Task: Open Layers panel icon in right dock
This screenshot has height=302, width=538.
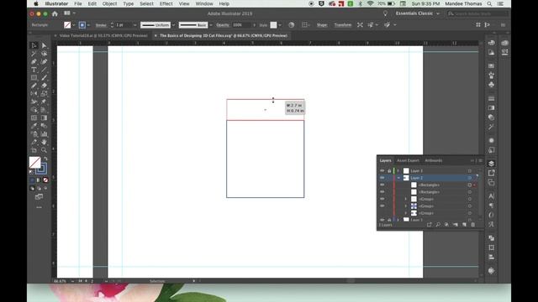Action: (x=491, y=164)
